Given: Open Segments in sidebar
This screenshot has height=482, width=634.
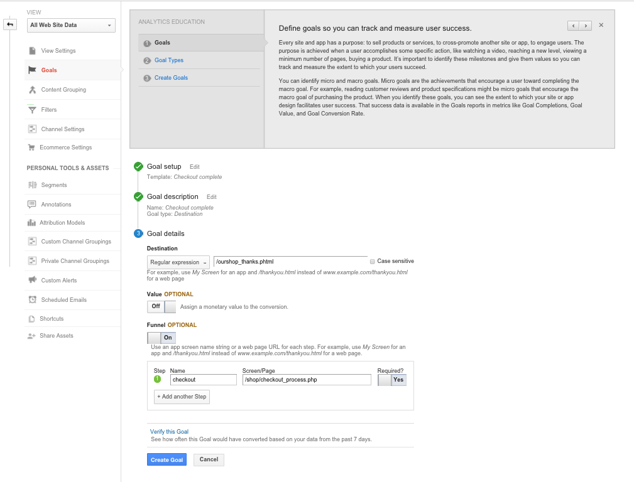Looking at the screenshot, I should [x=54, y=185].
